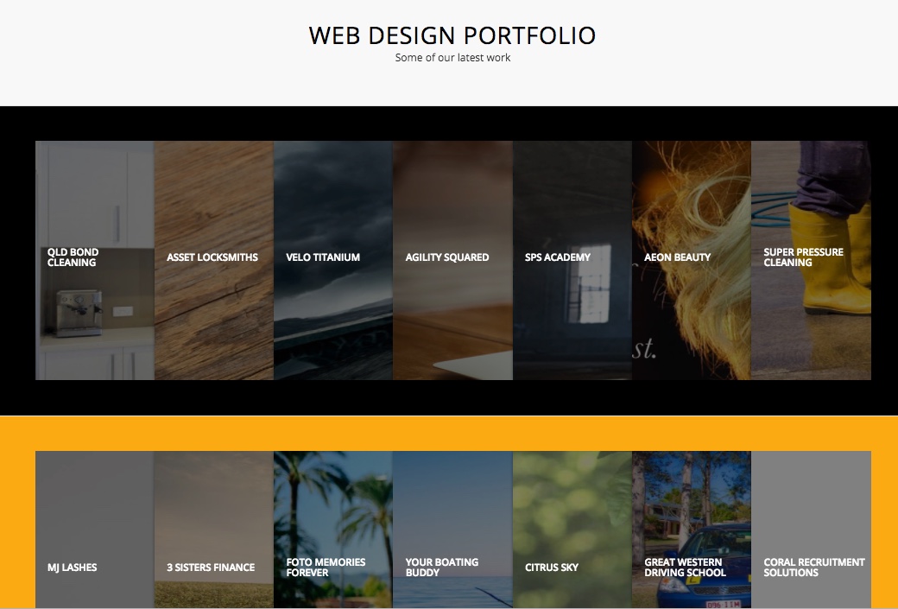Select the Citrus Sky project thumbnail
This screenshot has height=609, width=898.
click(572, 530)
